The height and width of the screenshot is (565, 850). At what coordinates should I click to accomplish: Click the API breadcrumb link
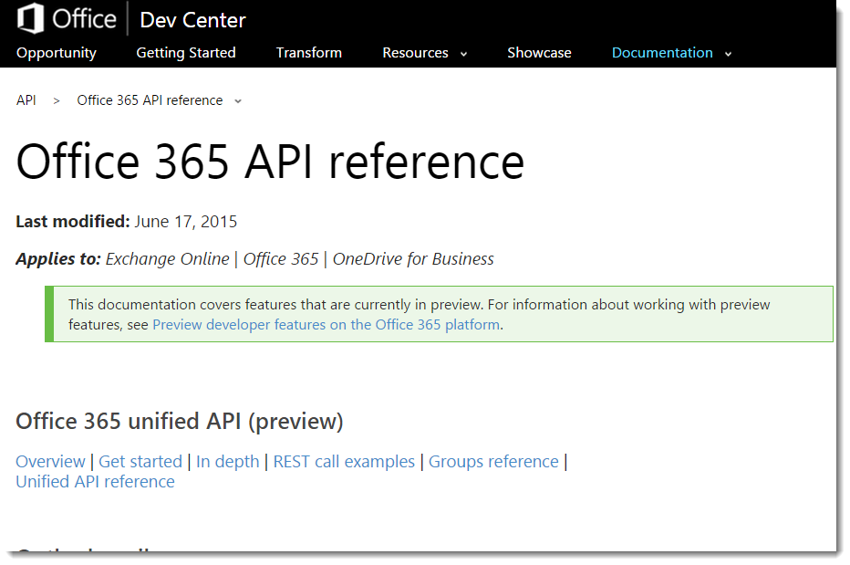pos(26,100)
